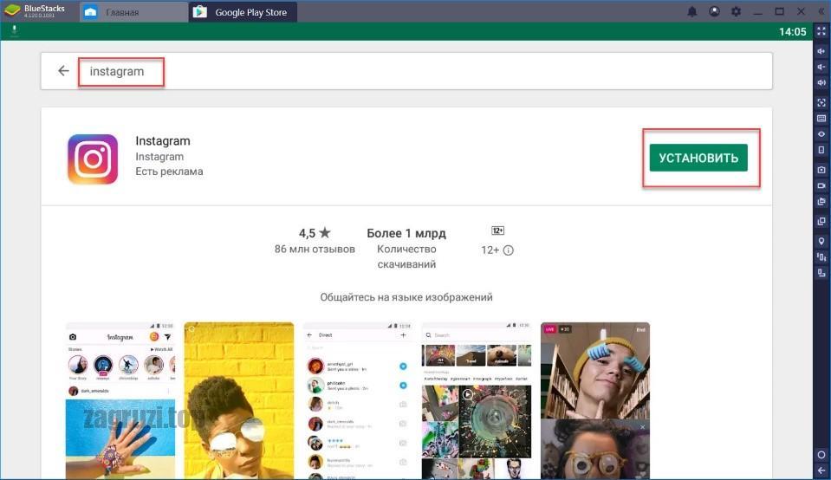Viewport: 831px width, 480px height.
Task: Select the Google Play Store tab
Action: 243,11
